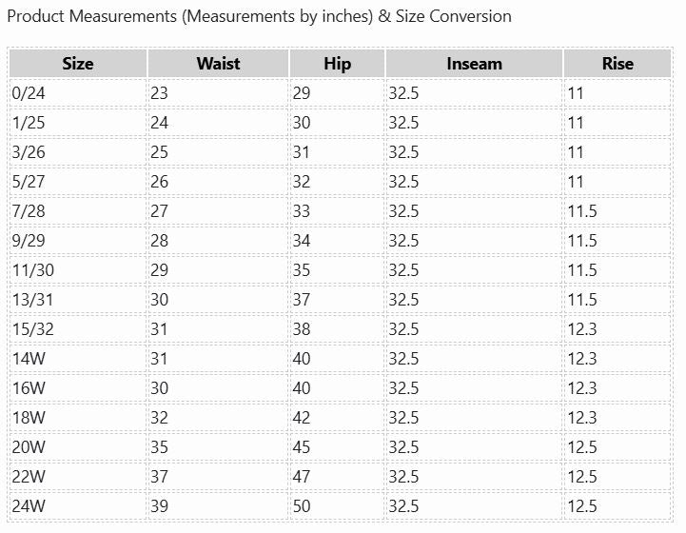Click the Inseam column header

[474, 64]
